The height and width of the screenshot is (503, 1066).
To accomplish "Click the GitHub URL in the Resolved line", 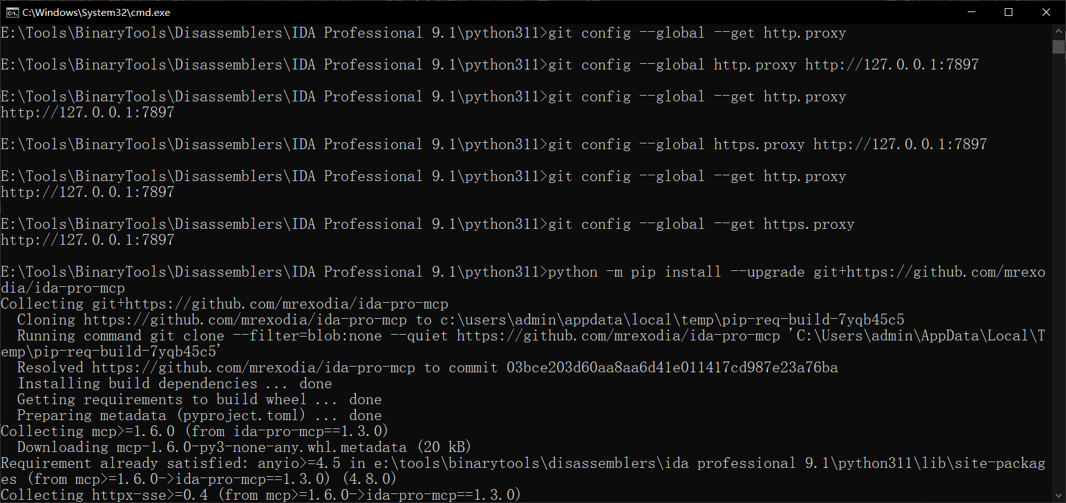I will coord(253,368).
